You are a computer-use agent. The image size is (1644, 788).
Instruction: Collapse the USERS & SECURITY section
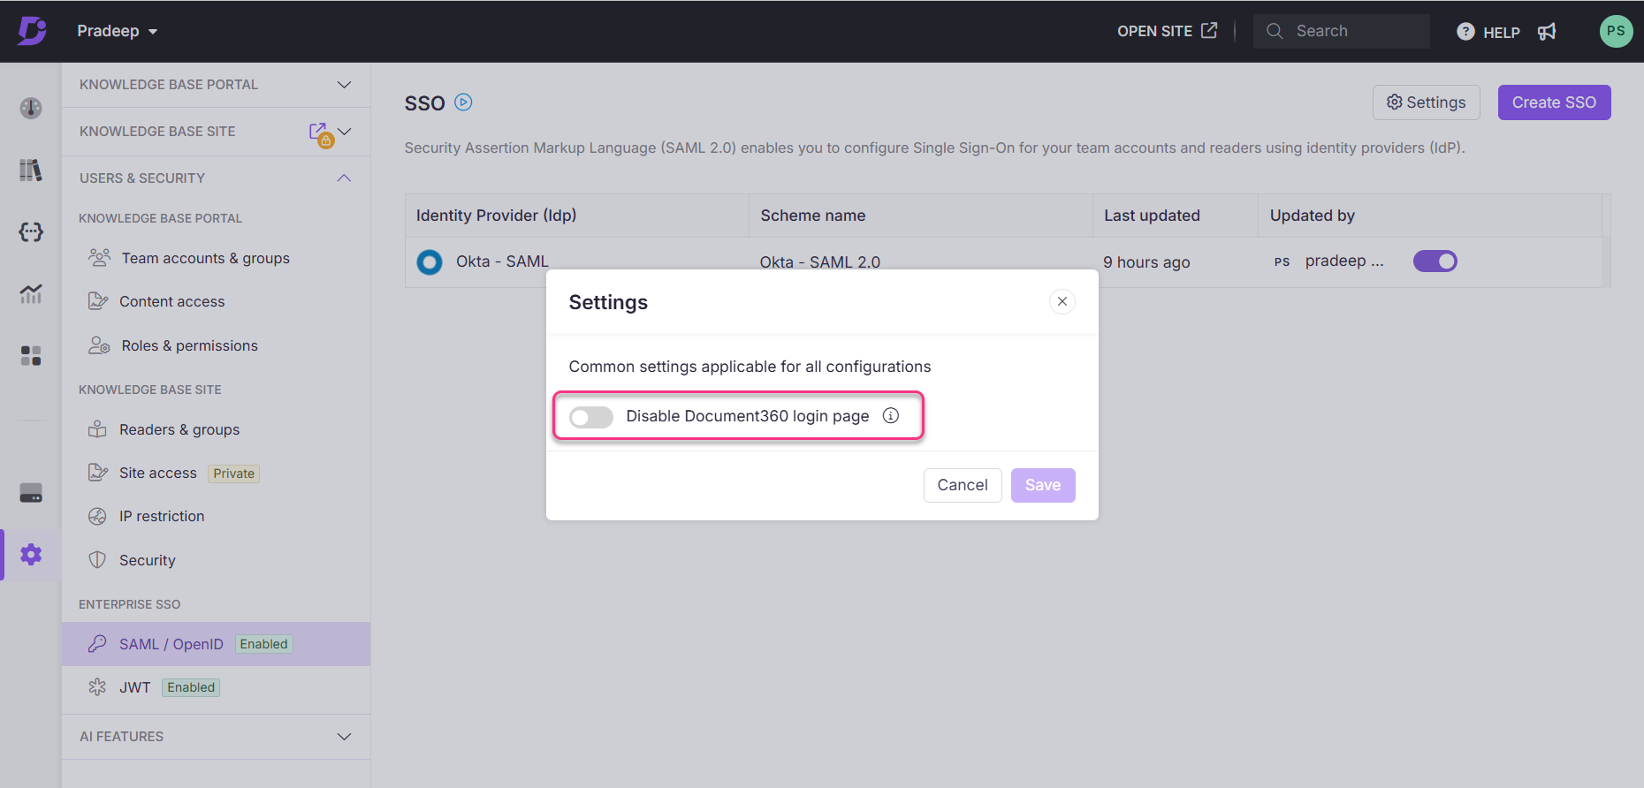tap(216, 178)
